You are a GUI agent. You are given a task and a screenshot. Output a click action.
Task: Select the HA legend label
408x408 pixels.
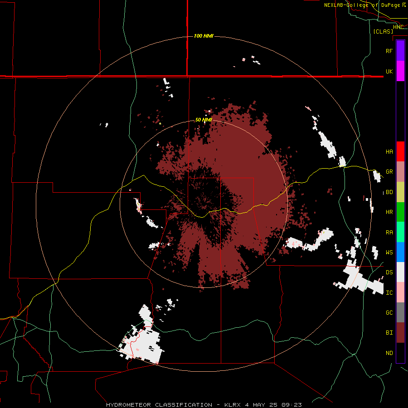(x=389, y=152)
